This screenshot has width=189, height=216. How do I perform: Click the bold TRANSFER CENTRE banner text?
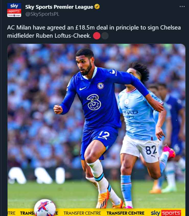[125, 213]
